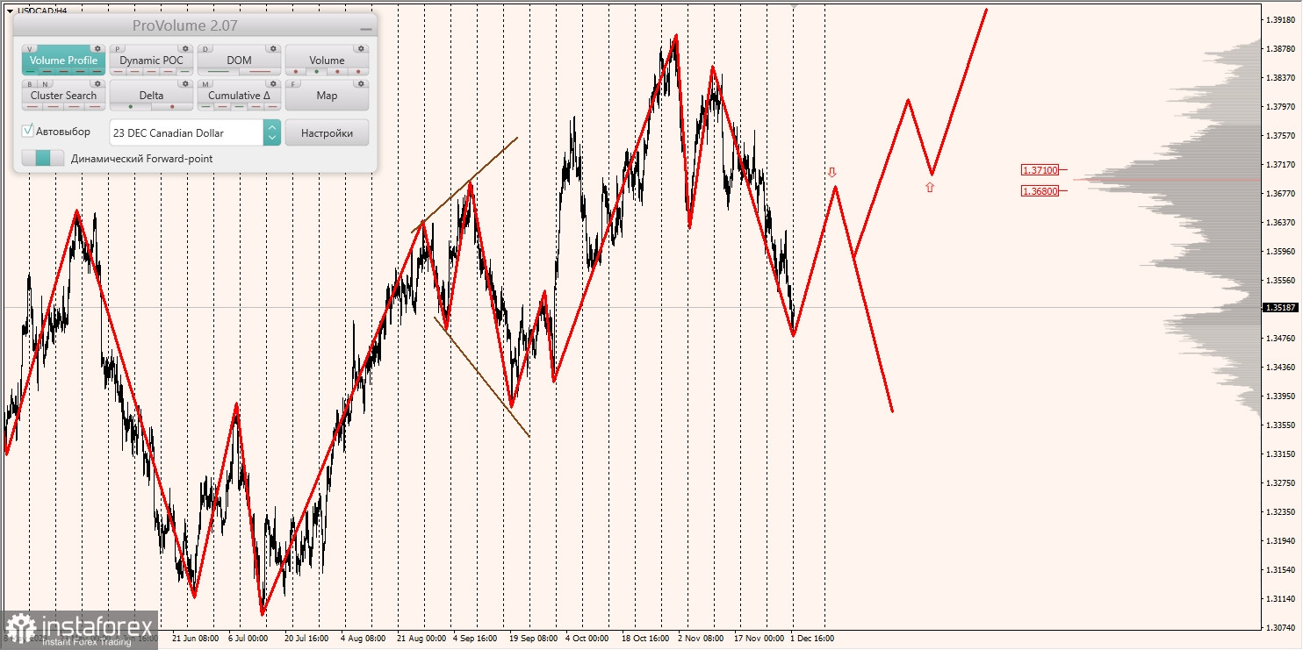Switch to Cluster Search mode
This screenshot has width=1303, height=650.
(64, 95)
